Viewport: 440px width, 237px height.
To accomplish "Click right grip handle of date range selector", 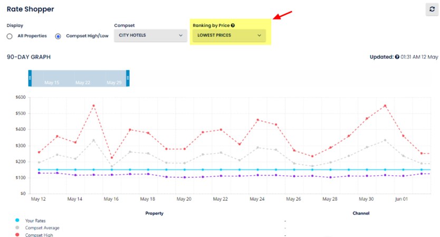I will pyautogui.click(x=127, y=78).
